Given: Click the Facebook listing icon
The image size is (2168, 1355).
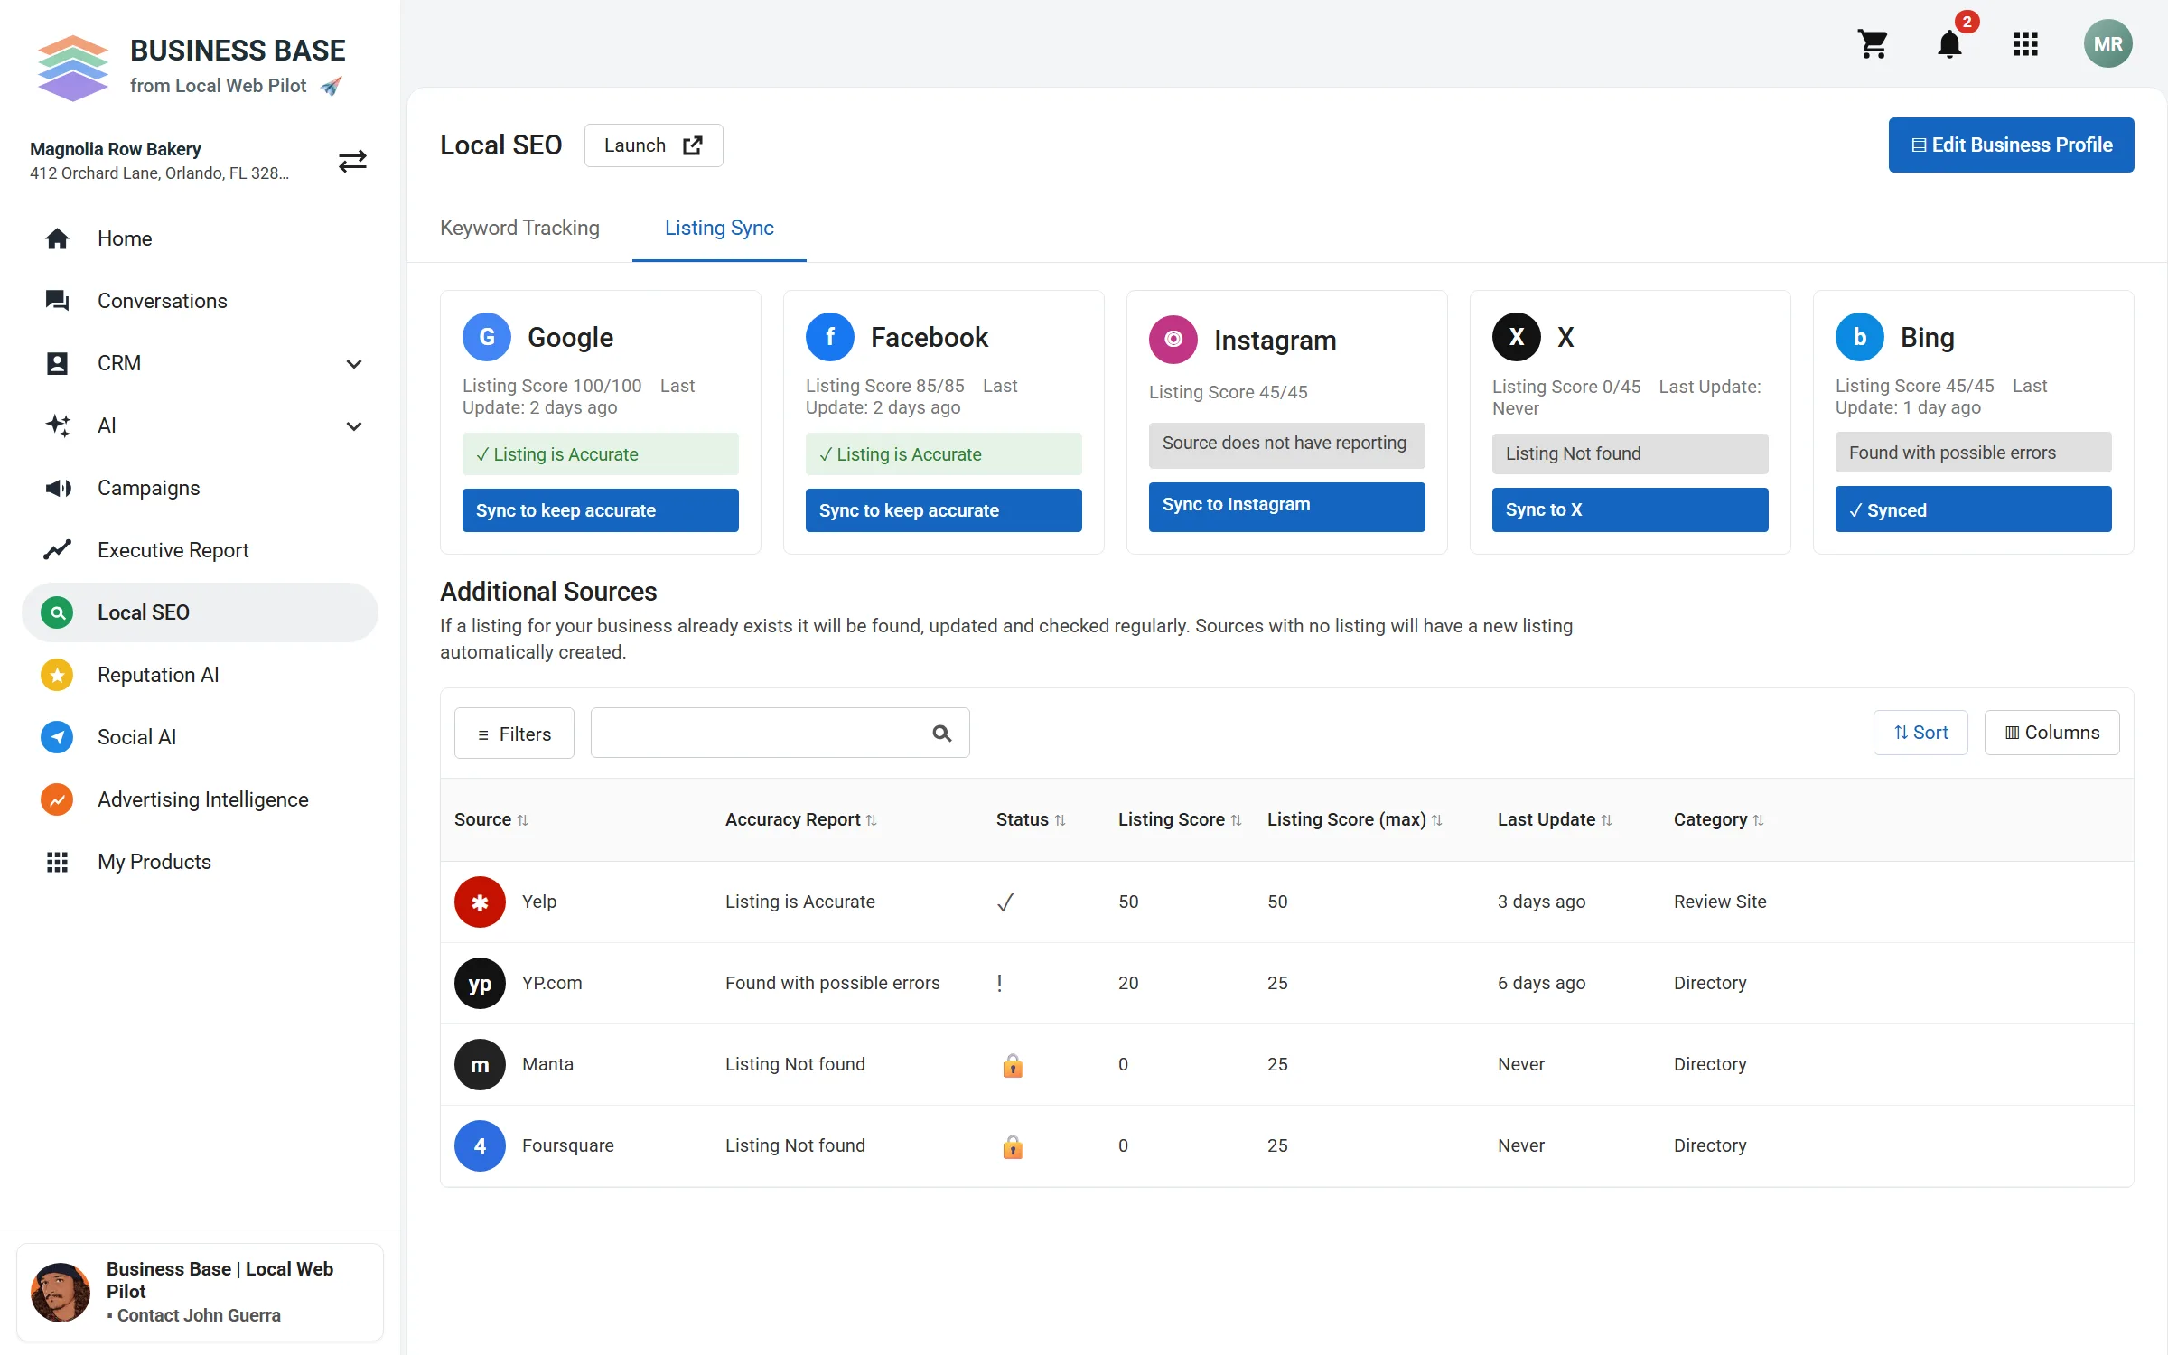Looking at the screenshot, I should pyautogui.click(x=830, y=337).
